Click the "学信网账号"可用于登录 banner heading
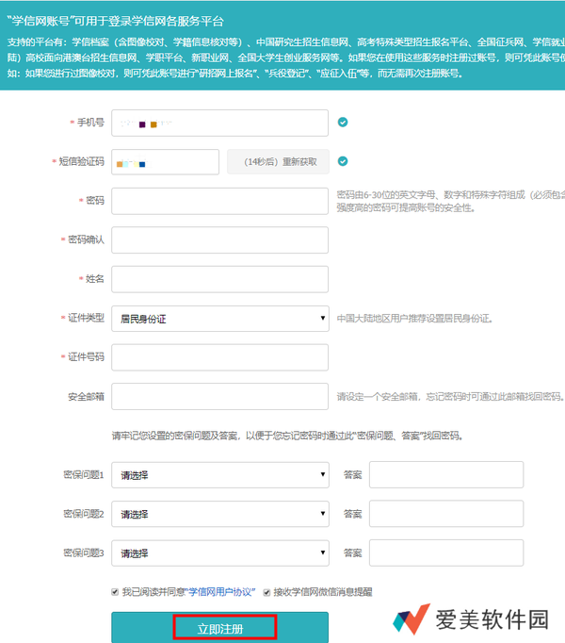 pyautogui.click(x=116, y=22)
